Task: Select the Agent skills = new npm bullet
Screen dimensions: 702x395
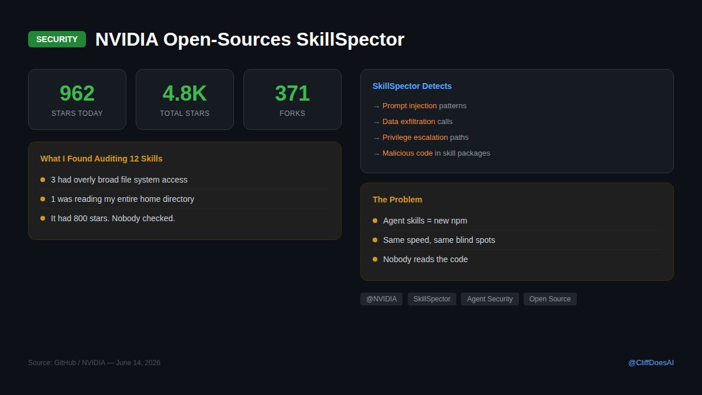Action: [517, 221]
